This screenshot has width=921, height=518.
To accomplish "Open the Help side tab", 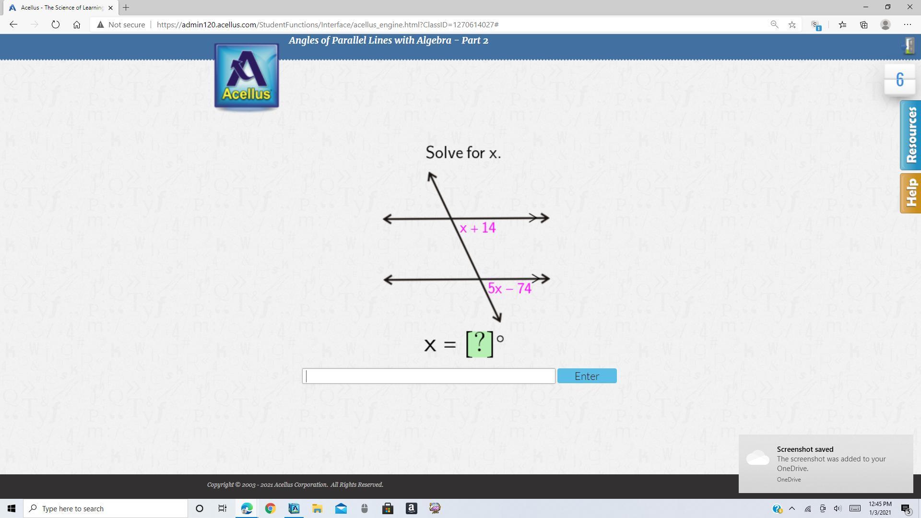I will point(910,193).
